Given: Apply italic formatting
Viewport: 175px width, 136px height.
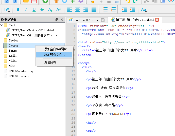Looking at the screenshot, I should click(x=26, y=9).
